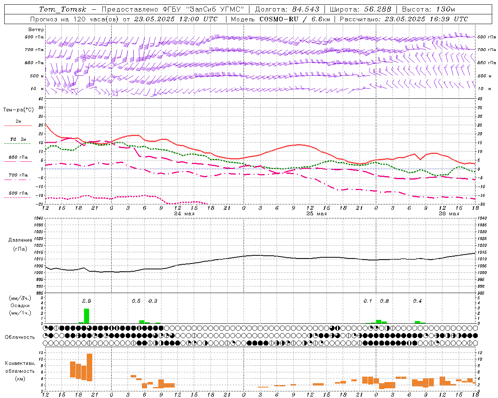Click the Высота: 130м value

pyautogui.click(x=428, y=9)
